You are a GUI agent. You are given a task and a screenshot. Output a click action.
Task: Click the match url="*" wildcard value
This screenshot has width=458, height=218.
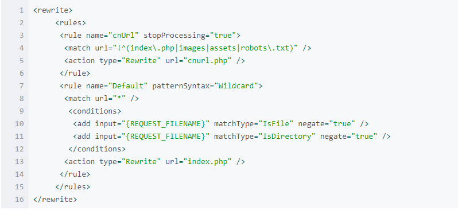[x=119, y=99]
